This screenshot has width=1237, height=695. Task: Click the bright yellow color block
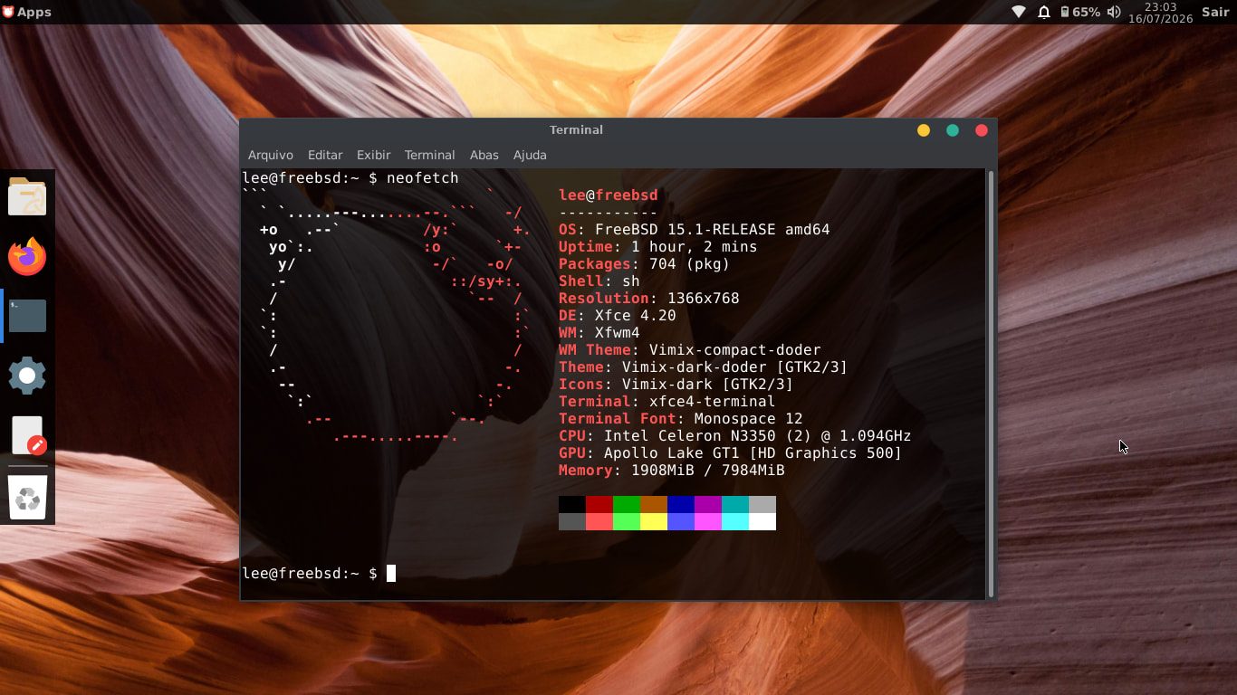654,521
